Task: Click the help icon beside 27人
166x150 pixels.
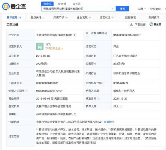Action: (x=121, y=106)
